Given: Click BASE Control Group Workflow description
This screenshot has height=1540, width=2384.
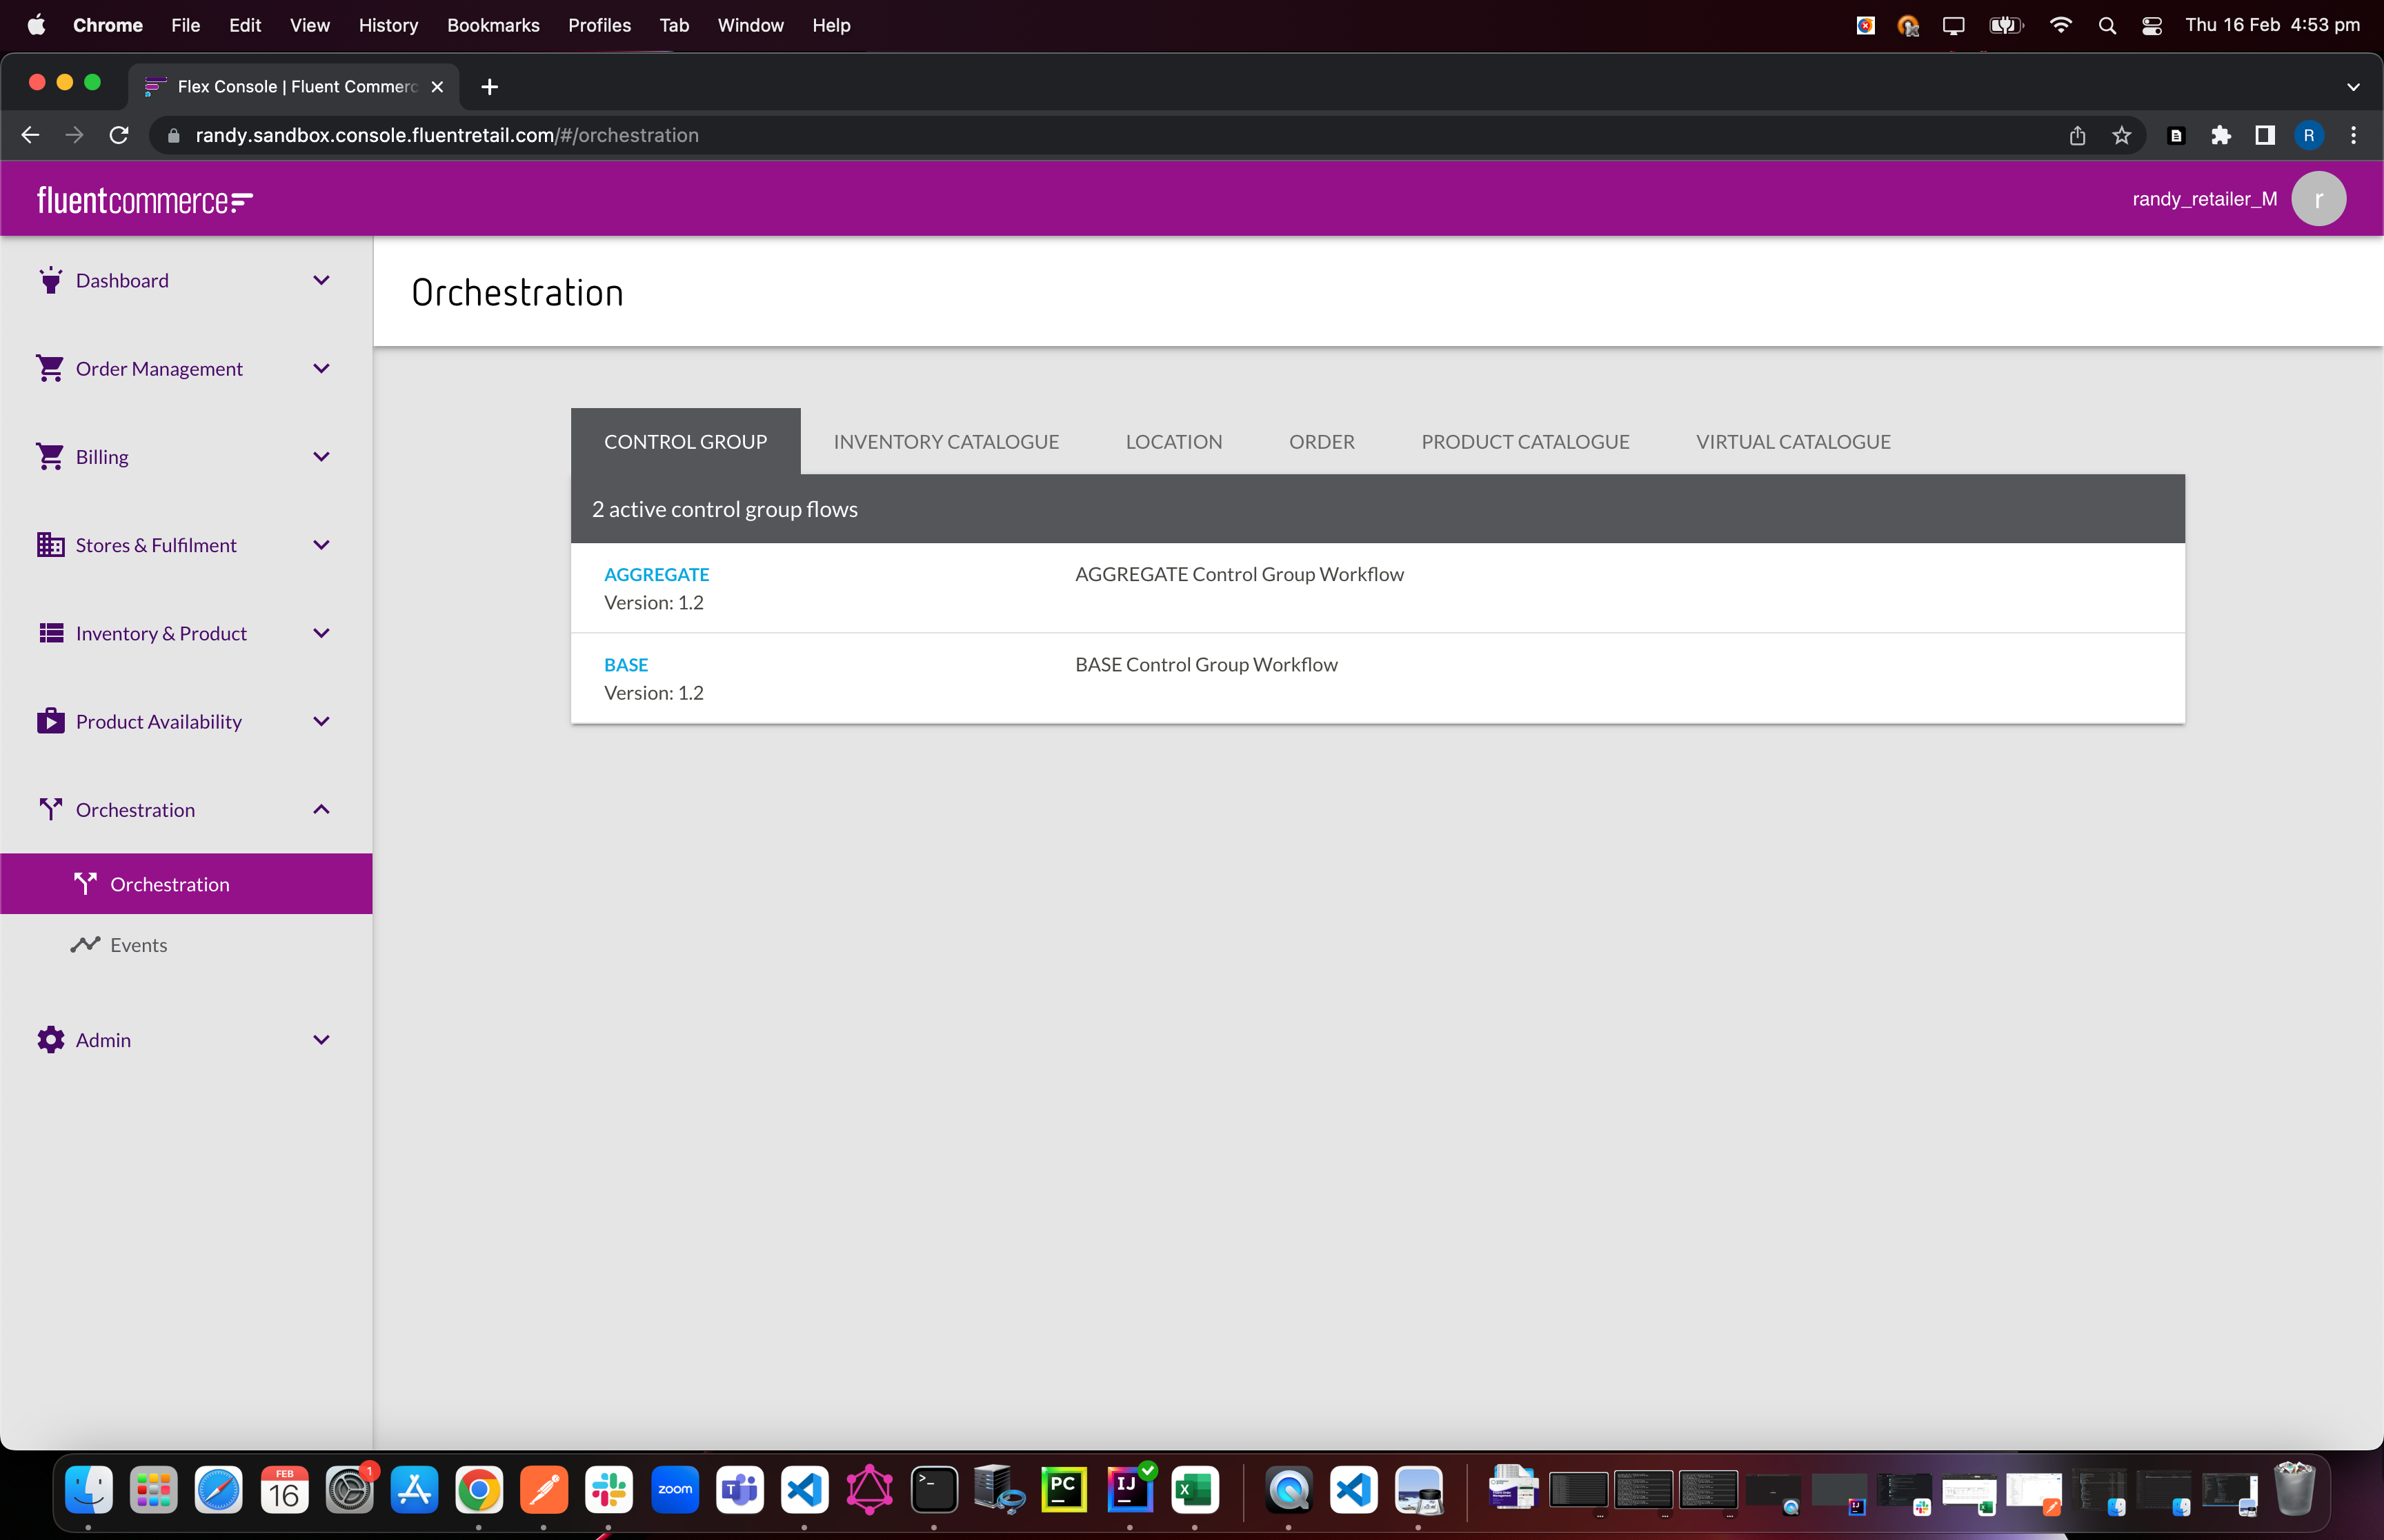Looking at the screenshot, I should point(1206,664).
